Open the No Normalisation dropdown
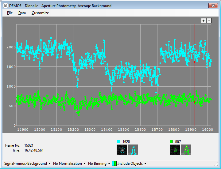The width and height of the screenshot is (221, 169). tap(69, 163)
